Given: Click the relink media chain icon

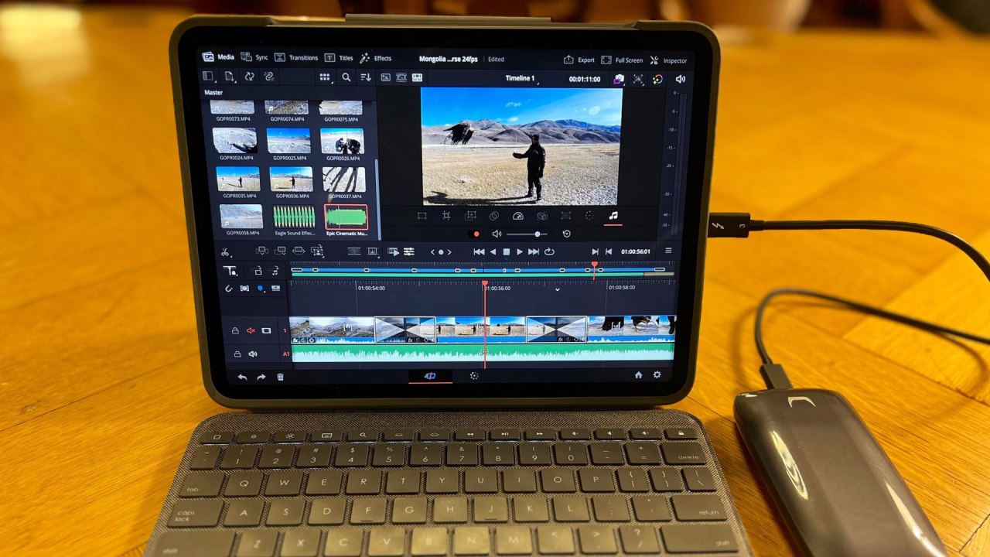Looking at the screenshot, I should click(269, 77).
